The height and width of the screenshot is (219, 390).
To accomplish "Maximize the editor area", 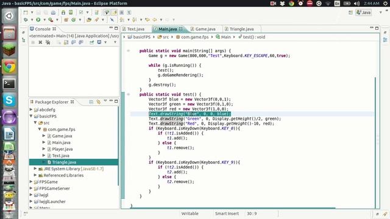I will [x=377, y=28].
